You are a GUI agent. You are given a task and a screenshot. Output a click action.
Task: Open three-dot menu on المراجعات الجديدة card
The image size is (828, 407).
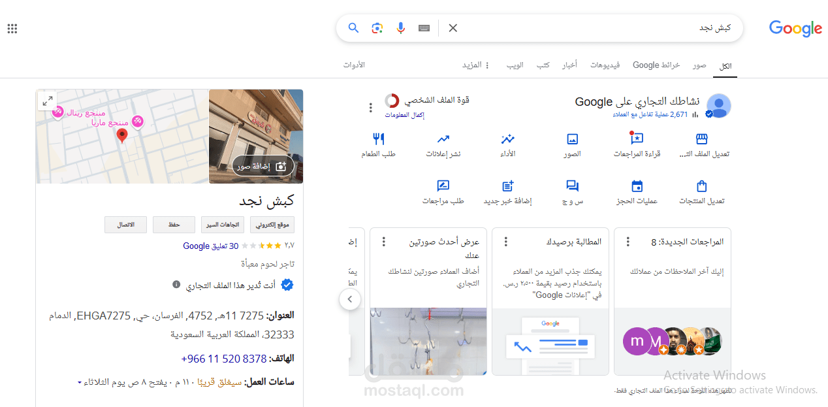628,241
